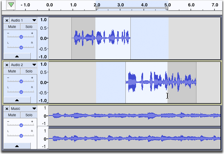Collapse the Audio 2 track
The image size is (224, 154).
point(17,100)
